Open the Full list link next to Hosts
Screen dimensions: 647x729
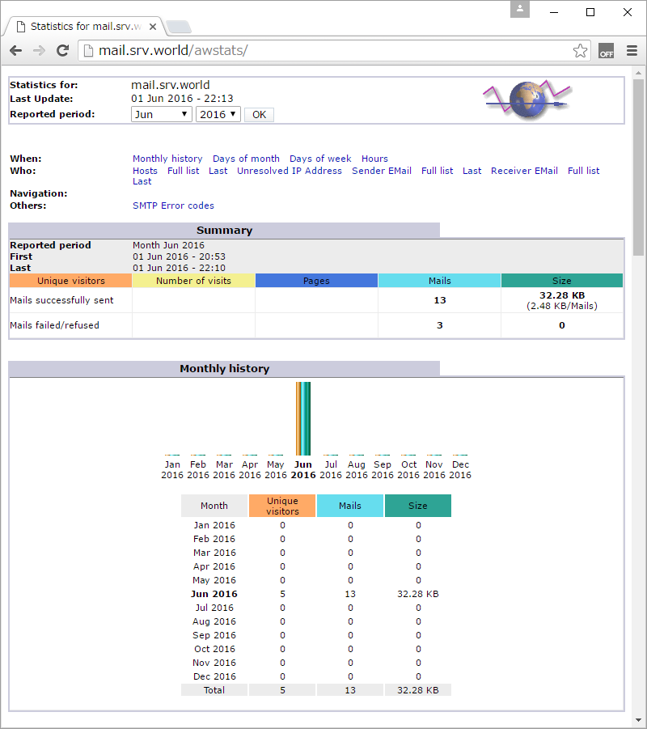[x=183, y=171]
